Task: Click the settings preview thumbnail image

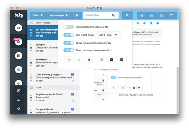Action: (128, 87)
